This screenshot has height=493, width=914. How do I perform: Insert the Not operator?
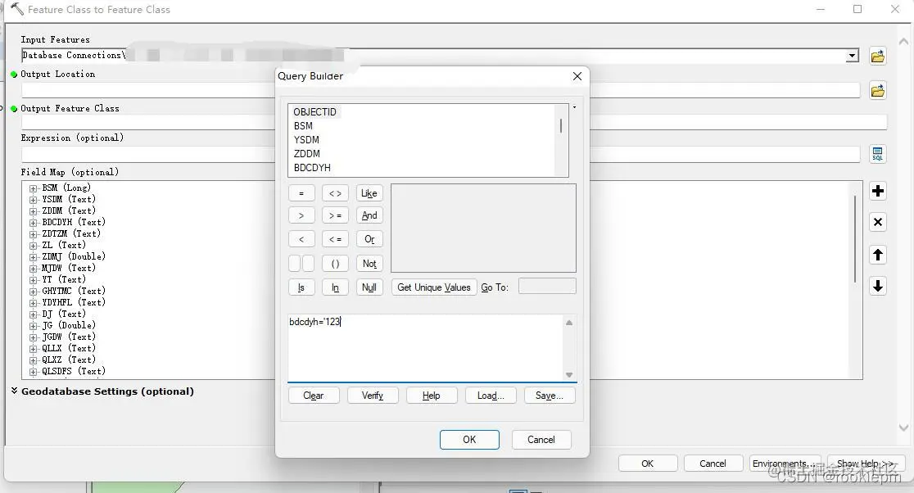pyautogui.click(x=369, y=264)
